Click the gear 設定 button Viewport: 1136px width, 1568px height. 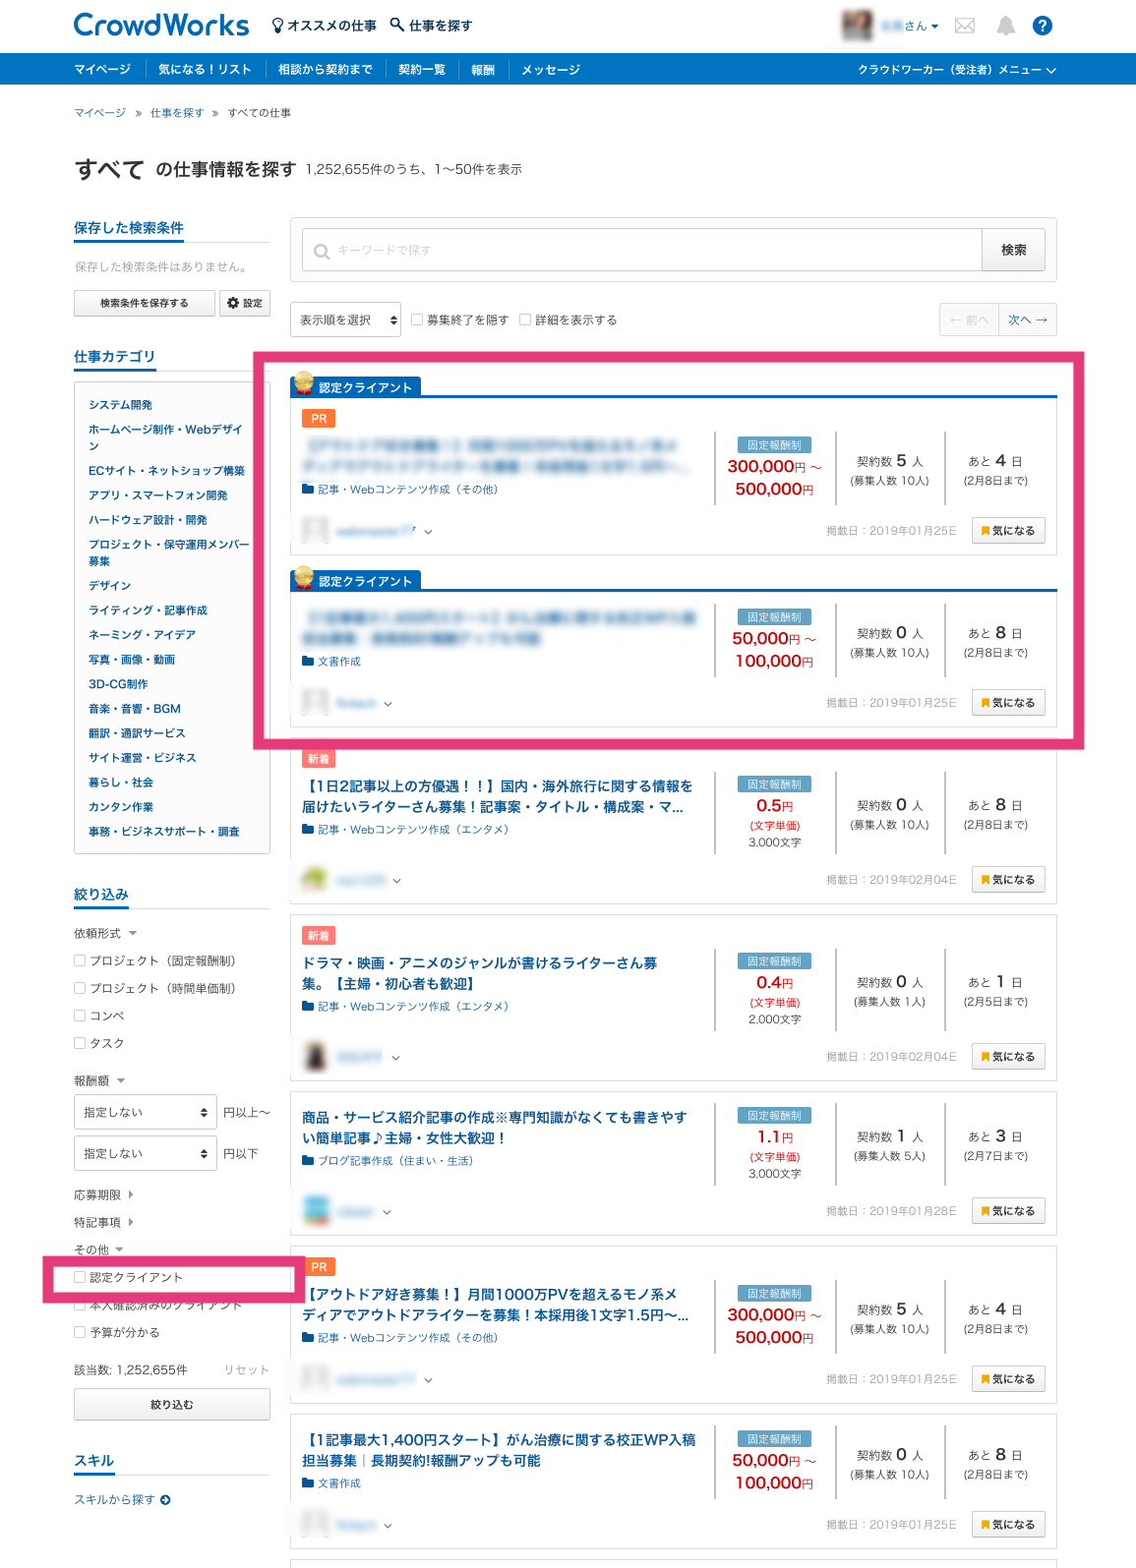245,303
